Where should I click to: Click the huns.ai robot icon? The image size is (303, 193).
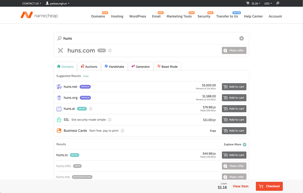(x=59, y=109)
